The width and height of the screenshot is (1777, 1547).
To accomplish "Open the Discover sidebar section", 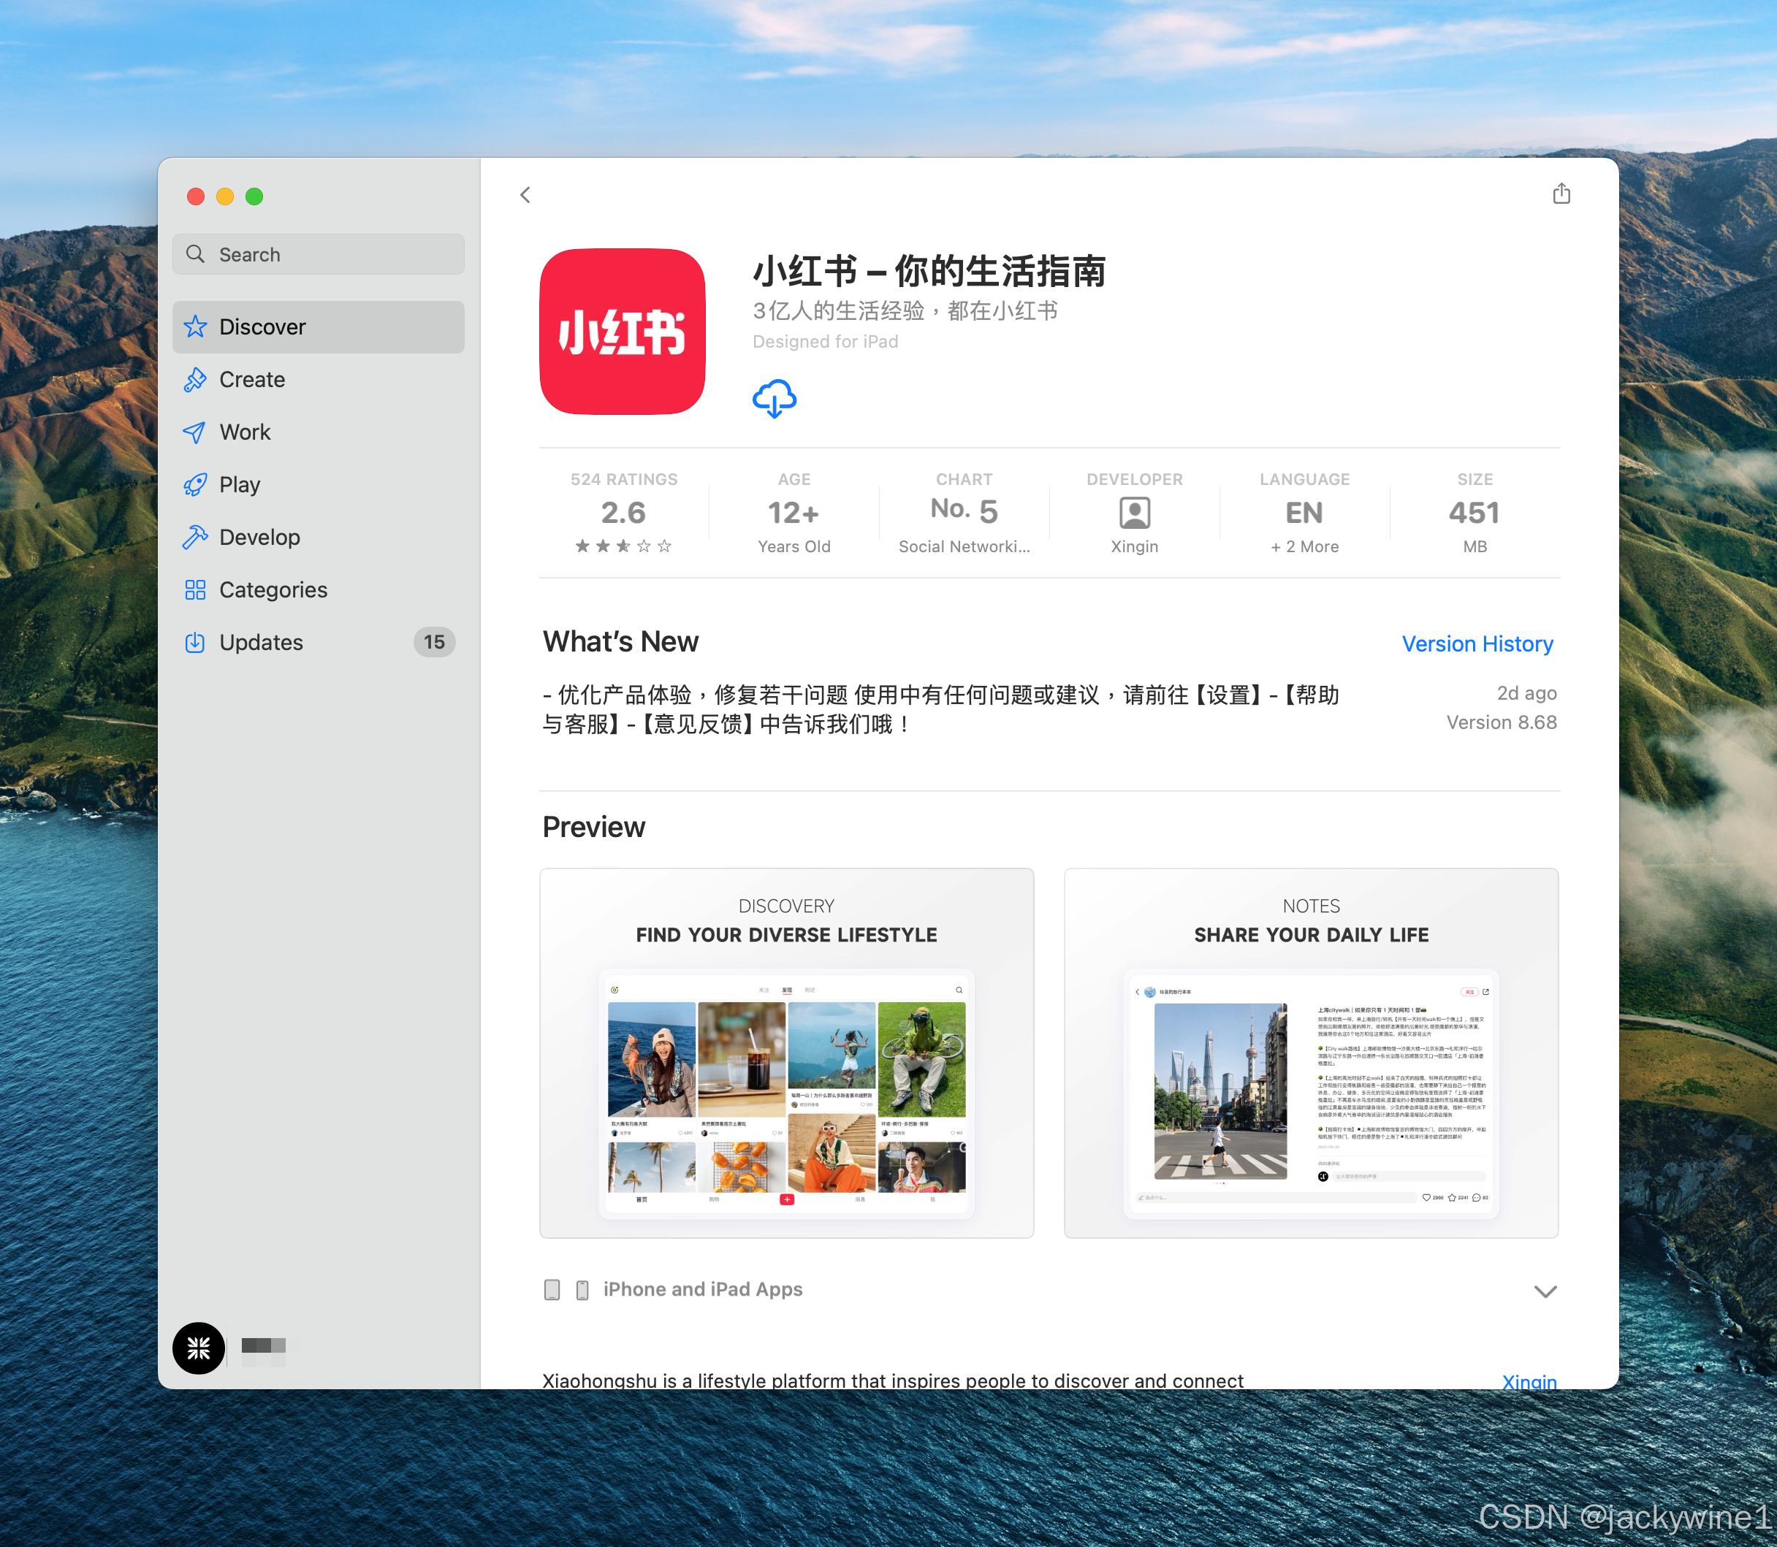I will (x=262, y=327).
